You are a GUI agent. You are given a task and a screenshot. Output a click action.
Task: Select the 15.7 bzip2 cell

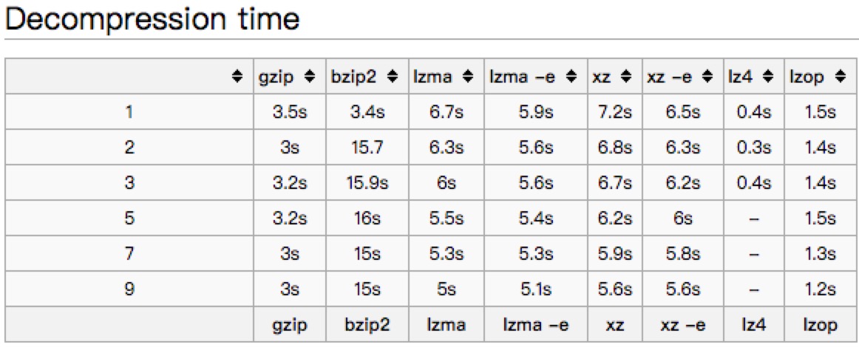coord(368,147)
